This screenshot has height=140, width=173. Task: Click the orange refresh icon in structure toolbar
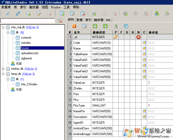(74, 26)
